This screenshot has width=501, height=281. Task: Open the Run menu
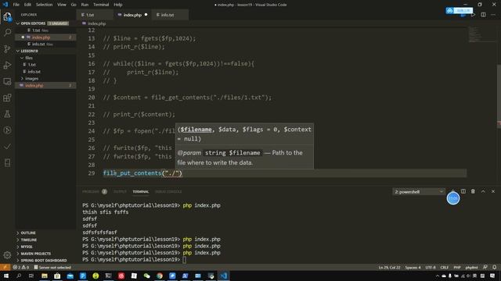pyautogui.click(x=85, y=5)
